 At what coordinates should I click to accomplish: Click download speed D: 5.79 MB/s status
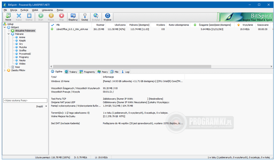click(x=81, y=157)
